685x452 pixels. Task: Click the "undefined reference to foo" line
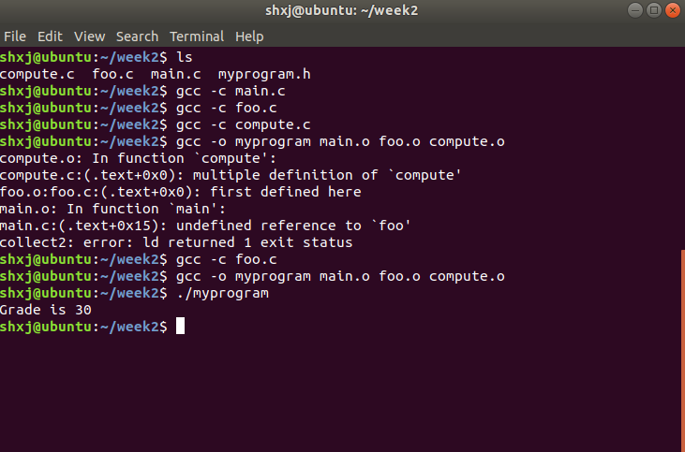[206, 226]
